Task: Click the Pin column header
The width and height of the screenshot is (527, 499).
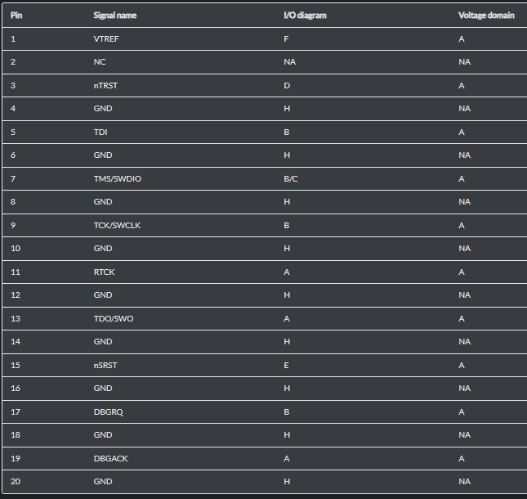Action: [16, 15]
